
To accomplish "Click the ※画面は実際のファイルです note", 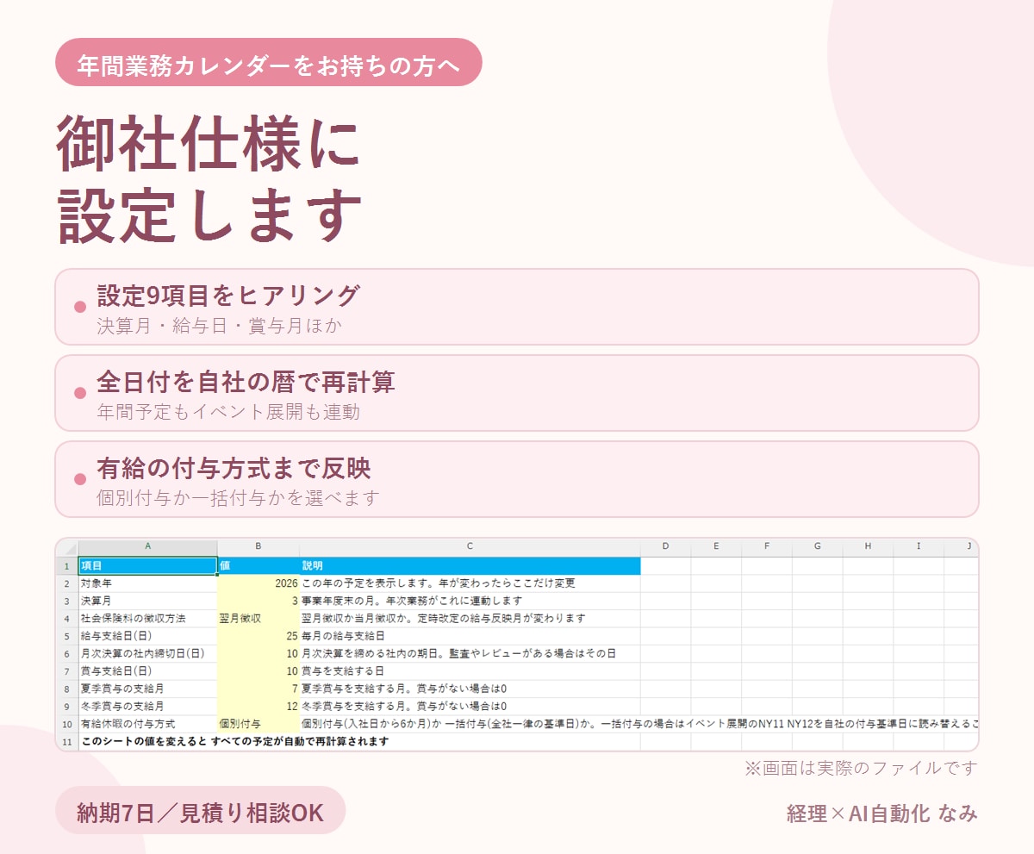I will point(862,768).
